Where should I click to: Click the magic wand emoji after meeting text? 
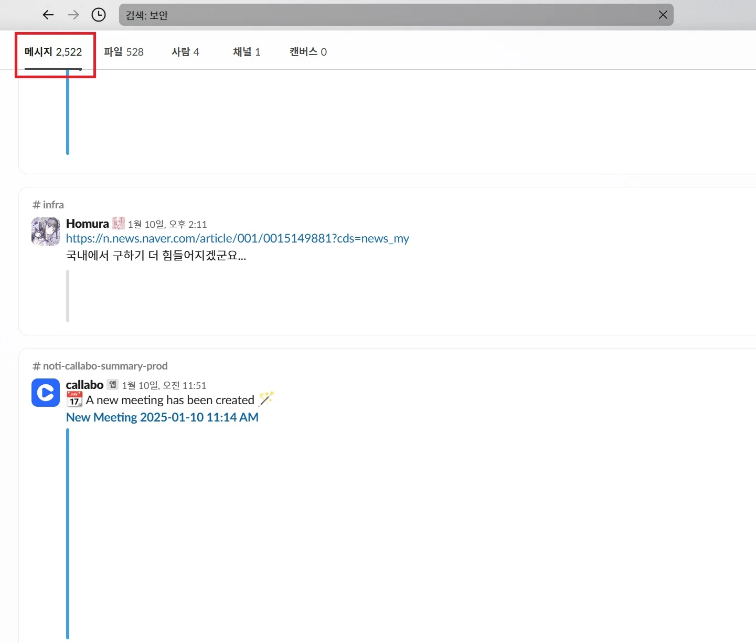point(267,399)
